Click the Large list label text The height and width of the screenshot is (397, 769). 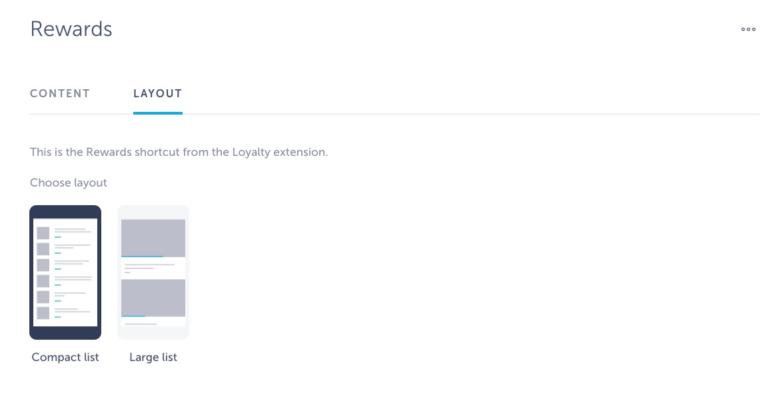point(153,357)
